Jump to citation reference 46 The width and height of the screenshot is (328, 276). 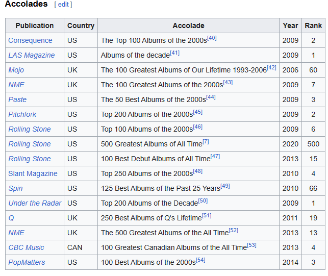click(x=198, y=127)
